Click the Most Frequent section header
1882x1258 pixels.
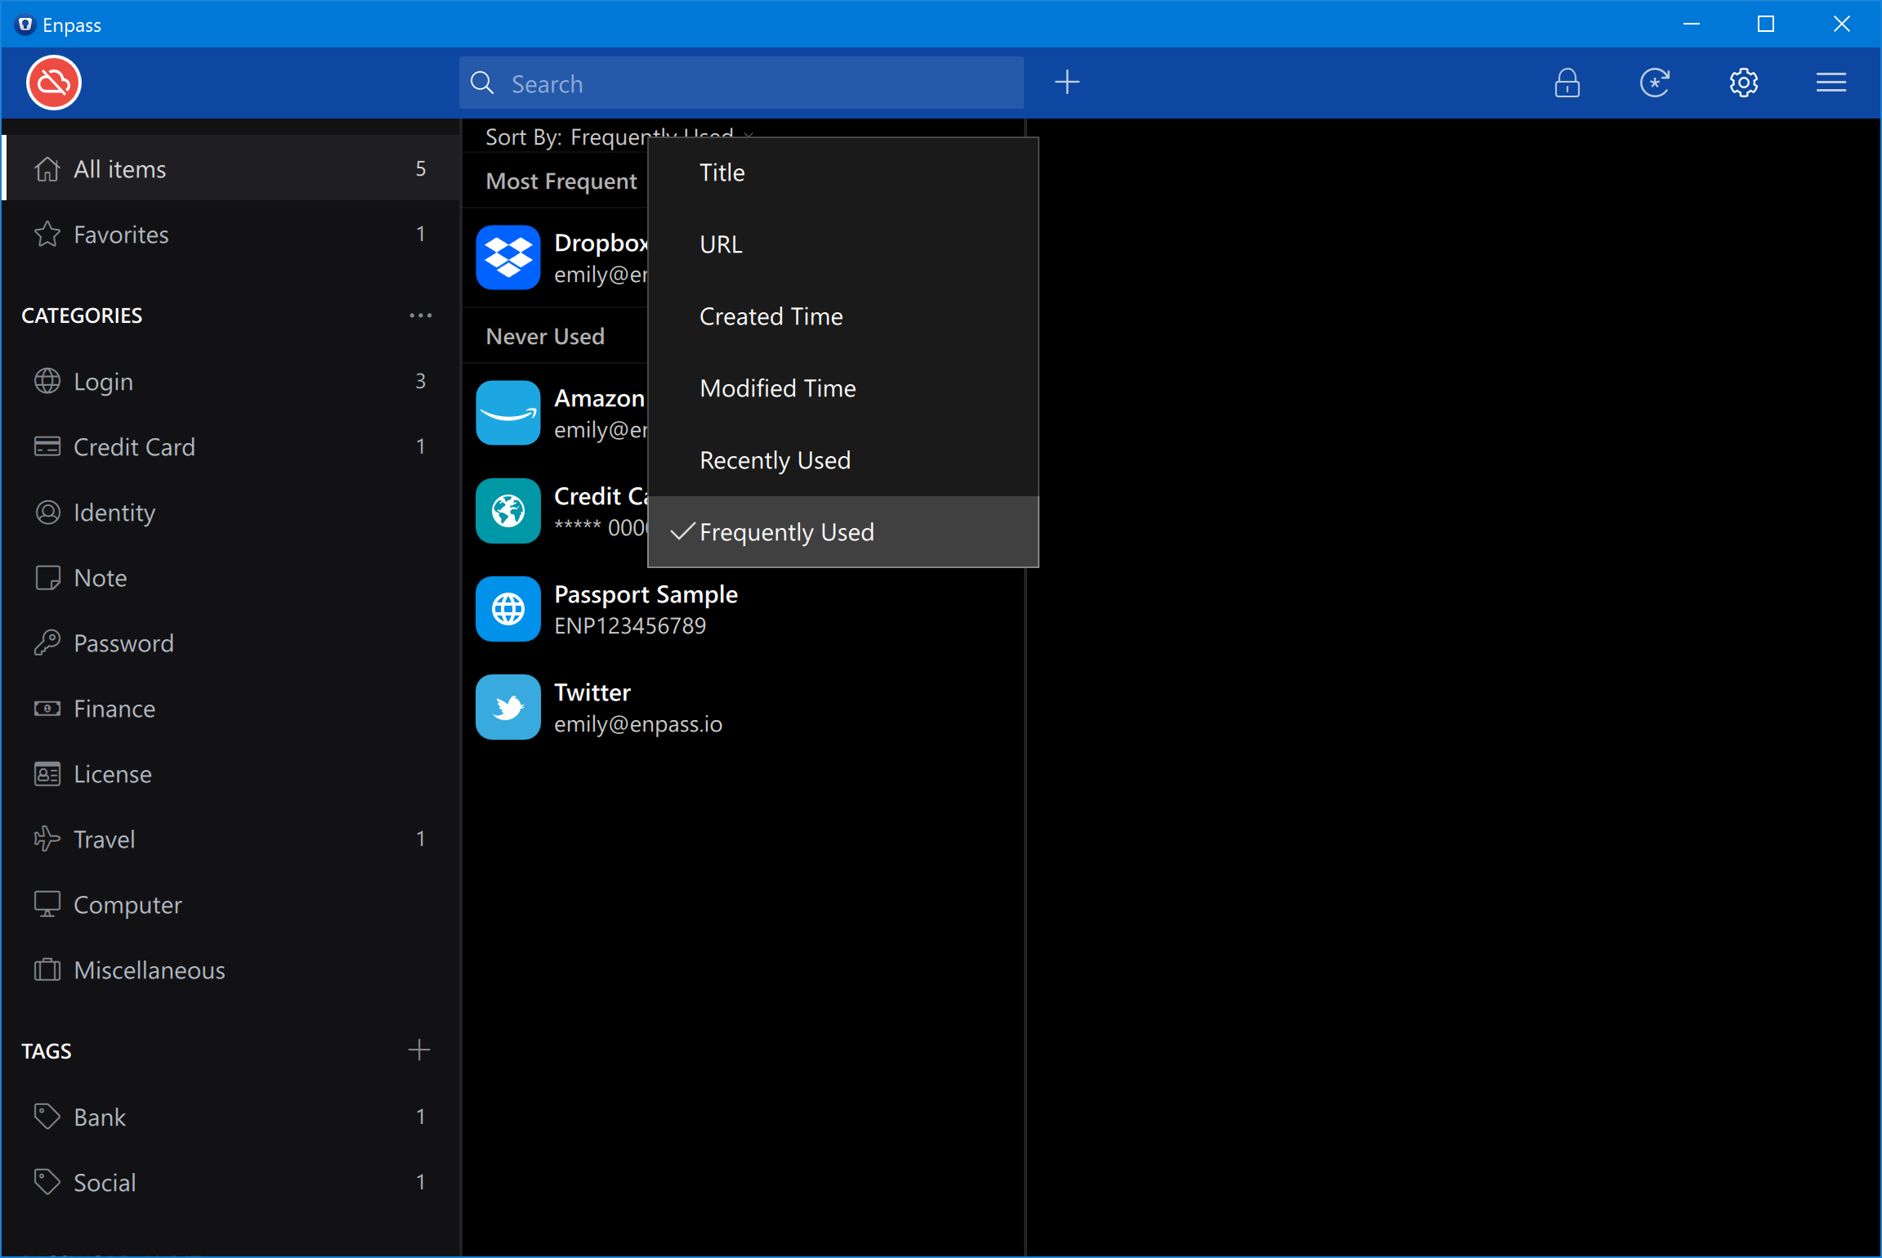561,181
